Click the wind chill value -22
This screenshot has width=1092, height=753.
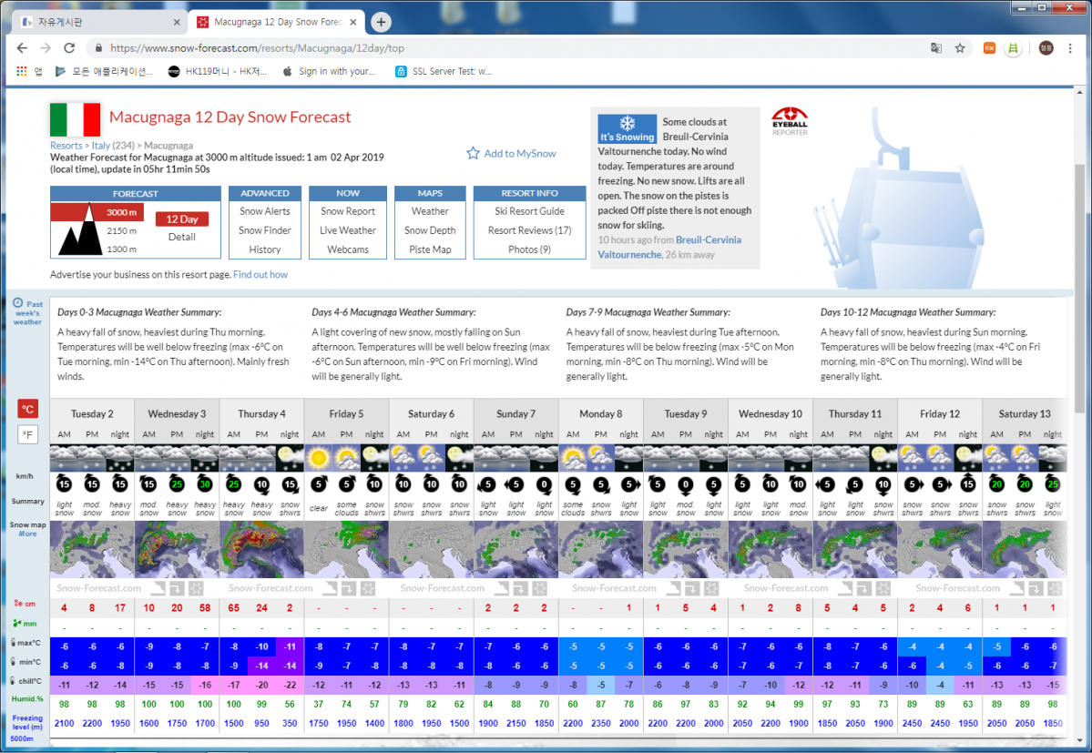point(290,685)
